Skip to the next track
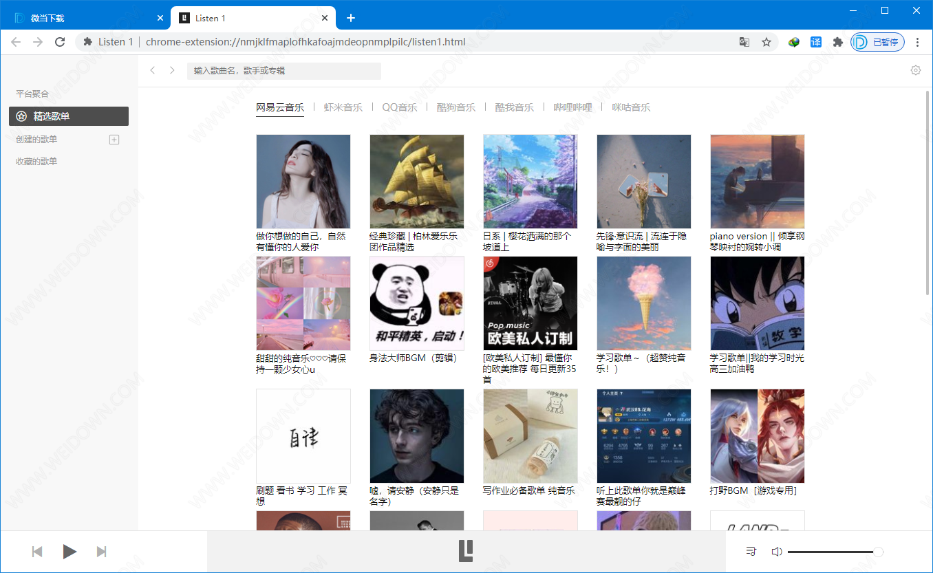The image size is (933, 573). coord(101,552)
